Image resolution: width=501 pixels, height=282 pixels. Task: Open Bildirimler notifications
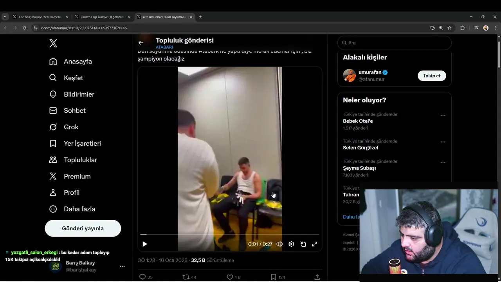[72, 94]
